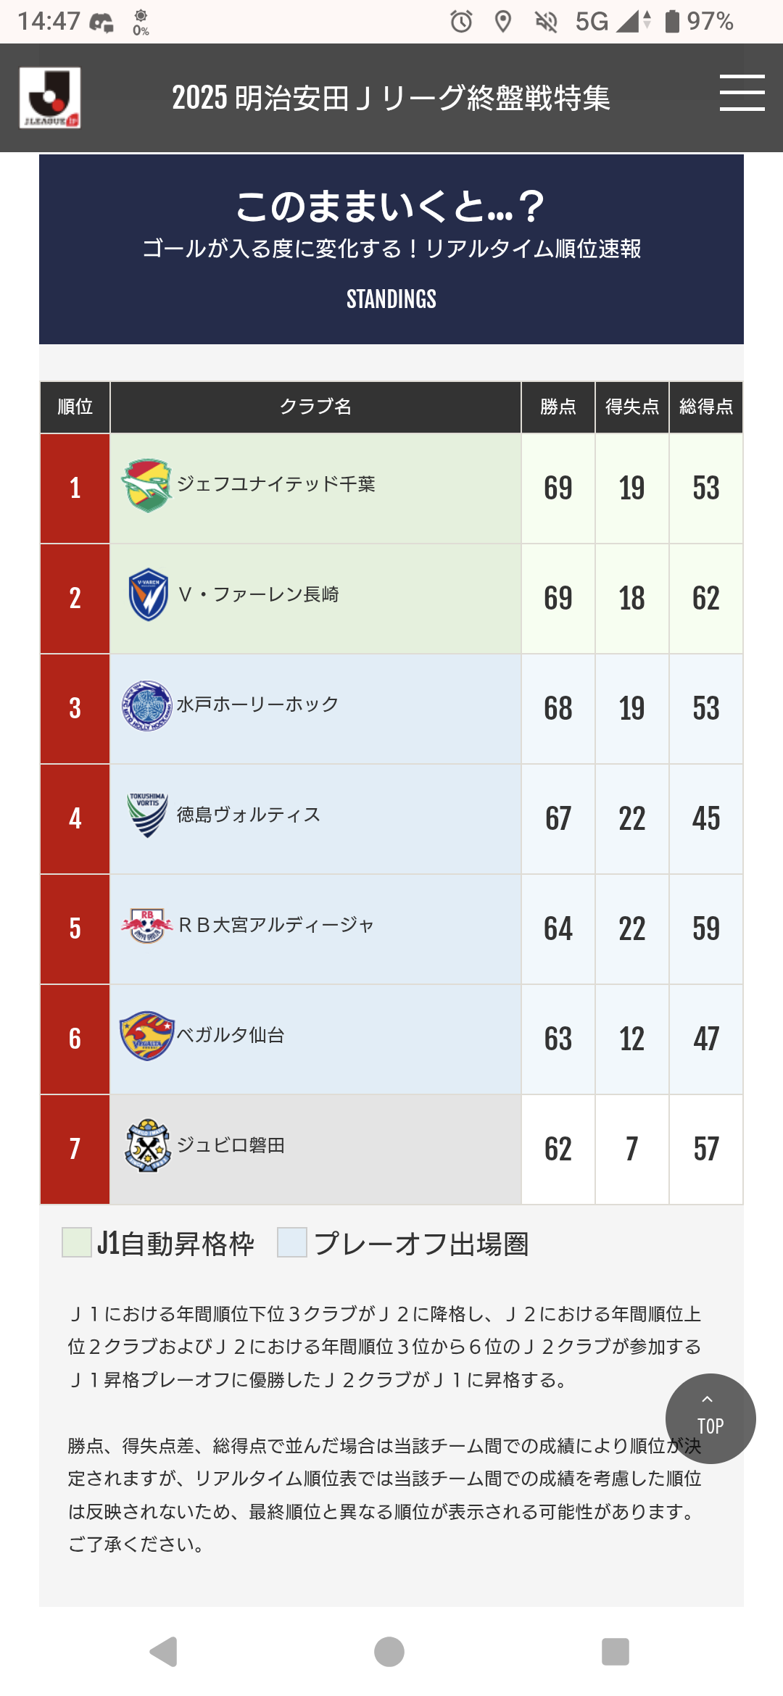Tap the 勝点 column header
This screenshot has width=783, height=1696.
[558, 407]
